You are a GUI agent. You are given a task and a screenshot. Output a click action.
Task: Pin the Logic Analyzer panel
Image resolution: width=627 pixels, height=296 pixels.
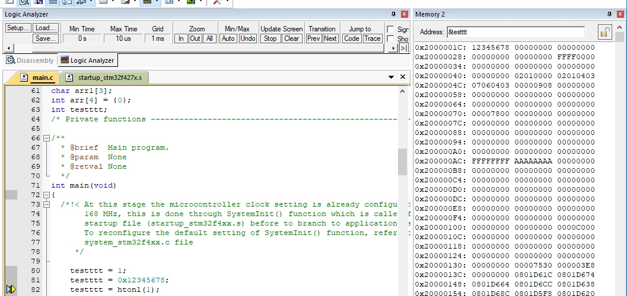(x=393, y=14)
